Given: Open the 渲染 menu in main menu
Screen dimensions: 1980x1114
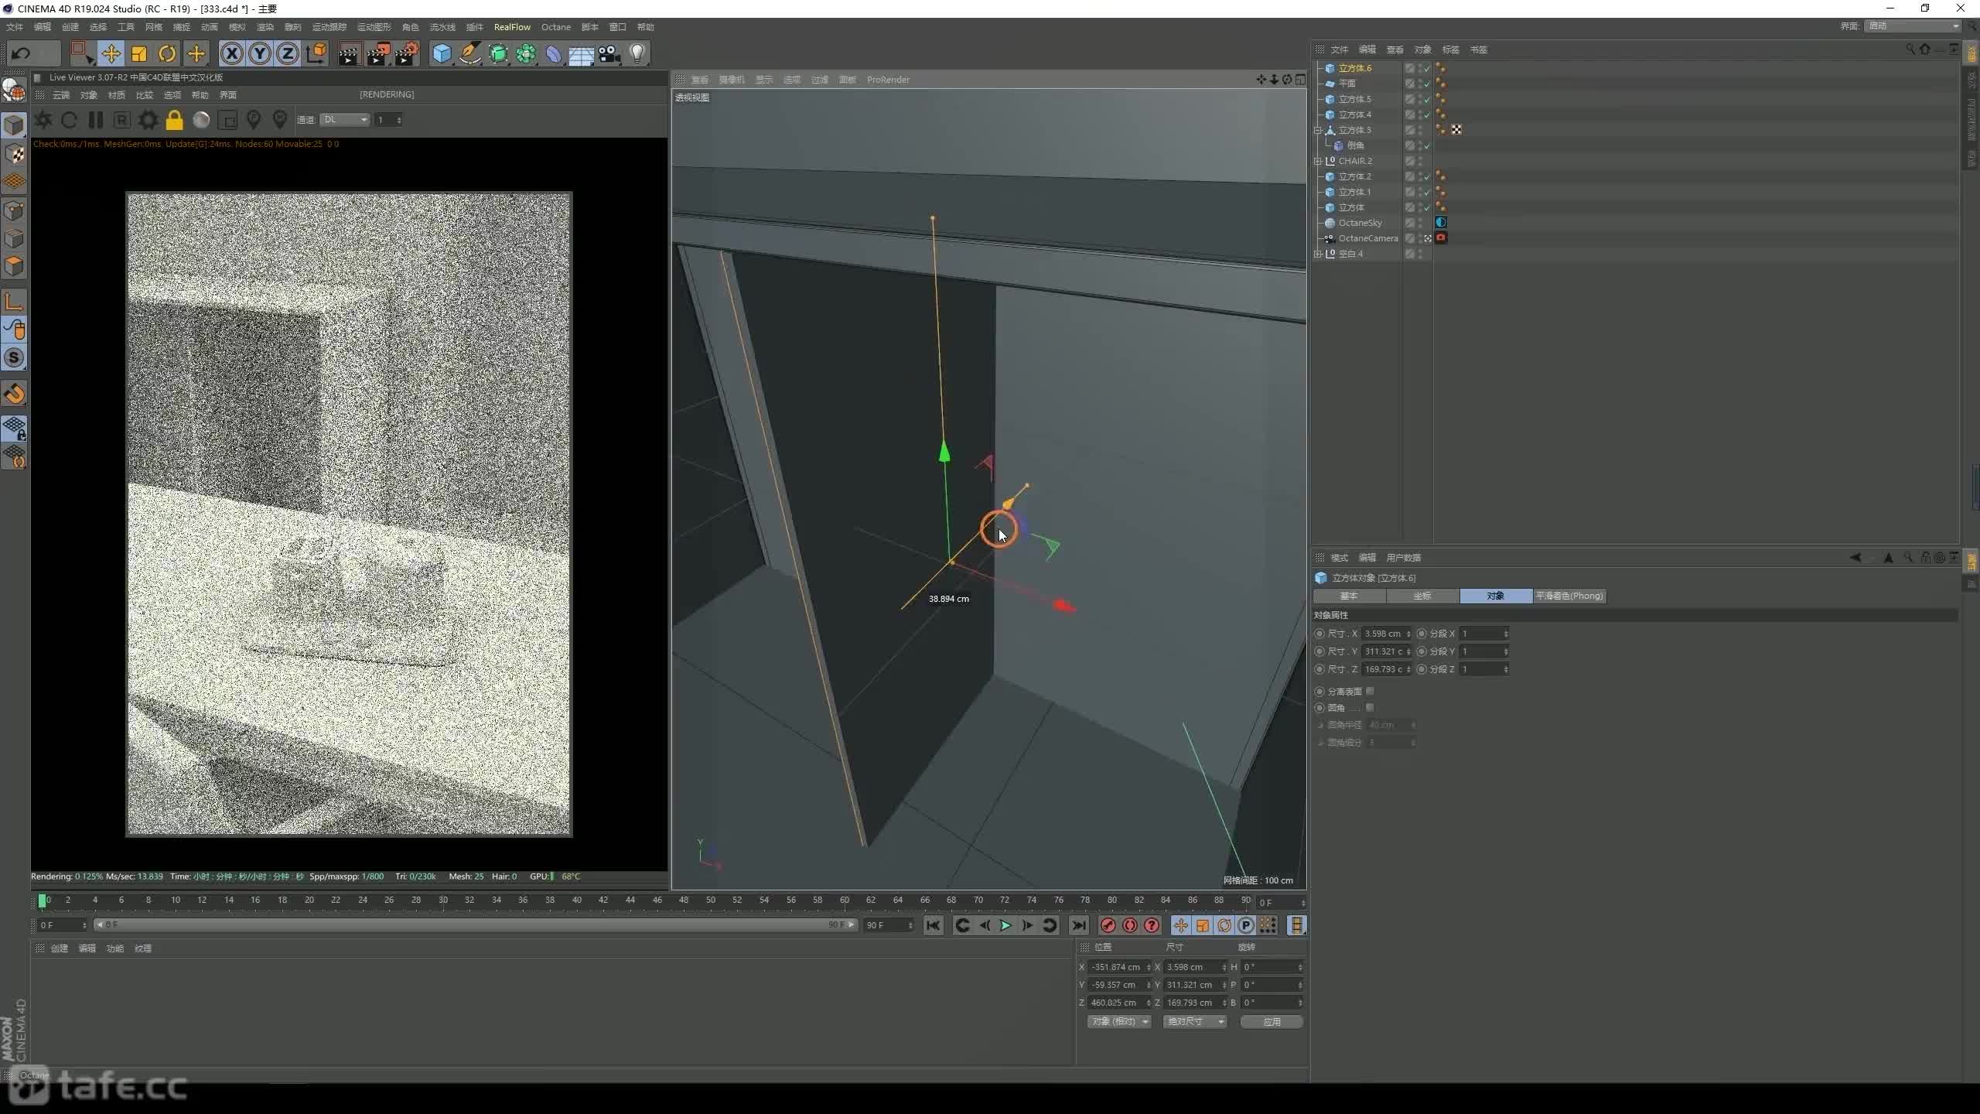Looking at the screenshot, I should coord(265,27).
